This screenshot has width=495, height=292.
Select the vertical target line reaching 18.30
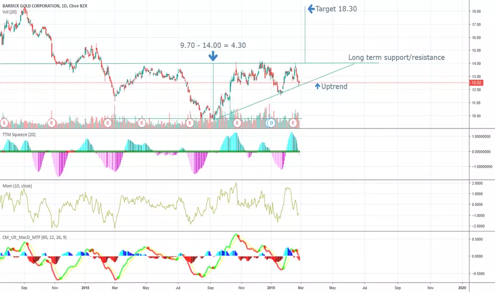tap(305, 35)
